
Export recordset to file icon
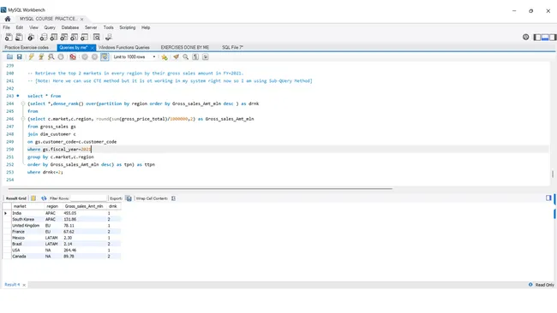(x=129, y=198)
